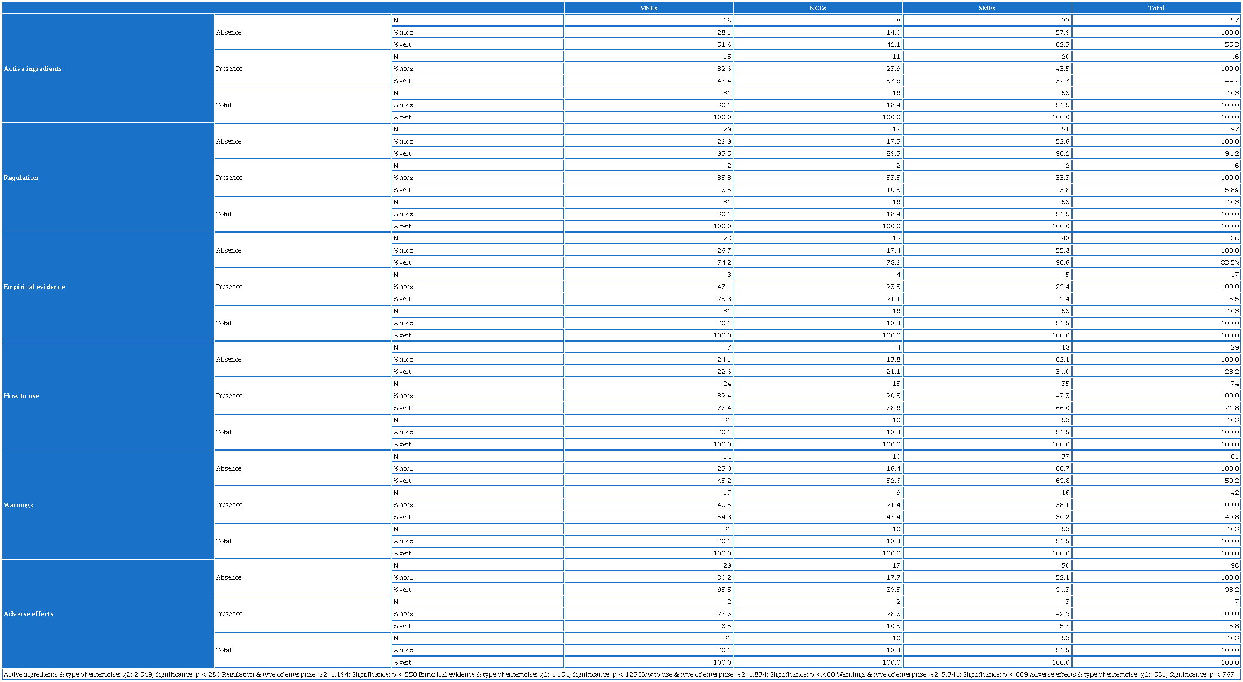Click the SMEs column header
1243x682 pixels.
coord(987,8)
